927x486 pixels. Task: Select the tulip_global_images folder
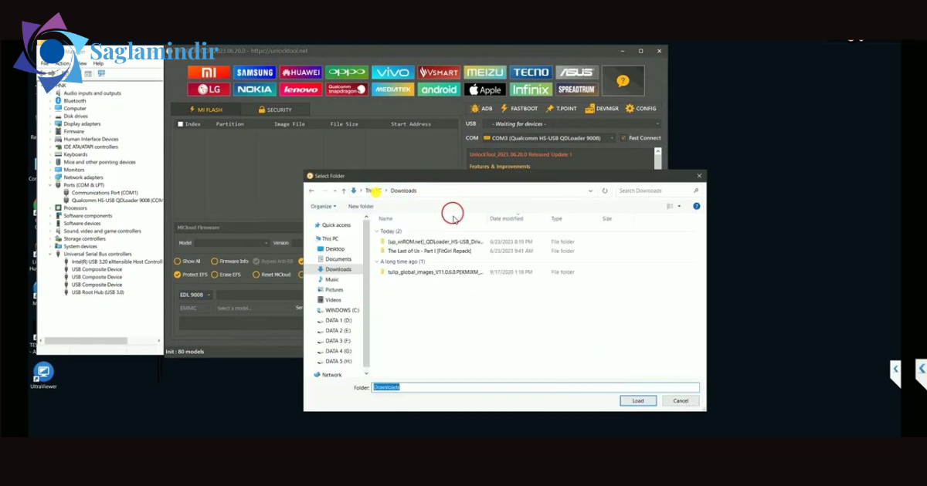[433, 272]
